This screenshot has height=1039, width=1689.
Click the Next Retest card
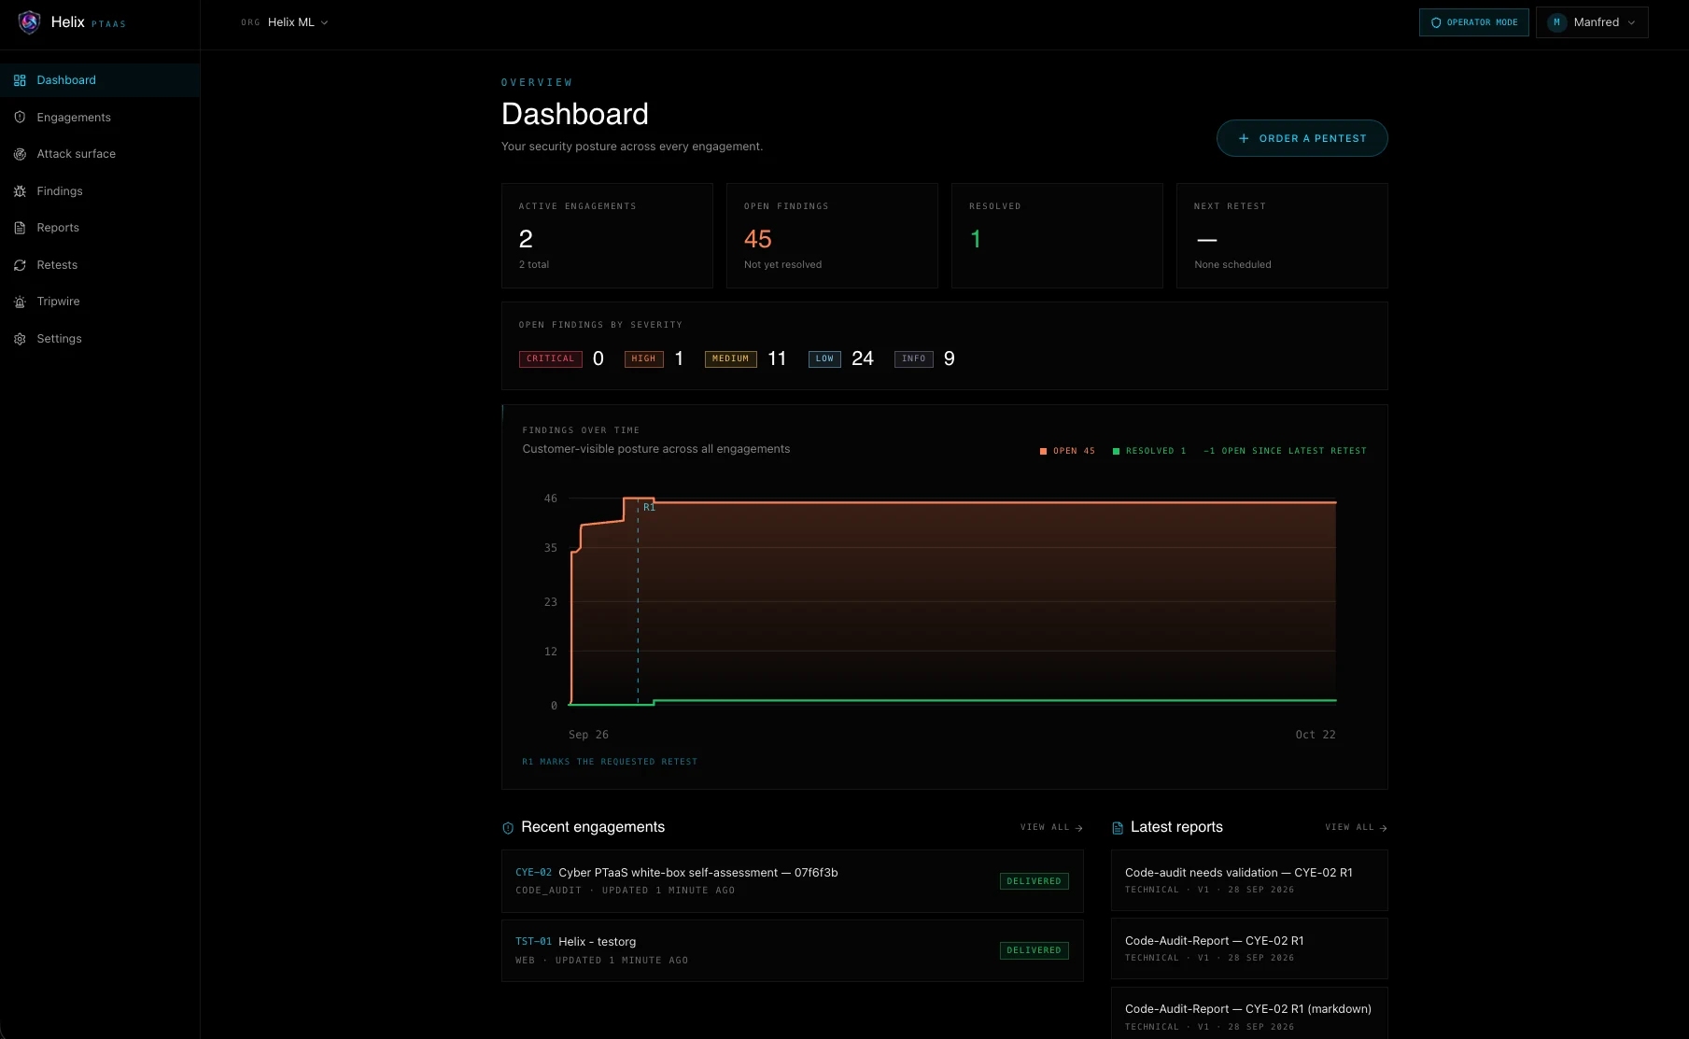pyautogui.click(x=1282, y=235)
